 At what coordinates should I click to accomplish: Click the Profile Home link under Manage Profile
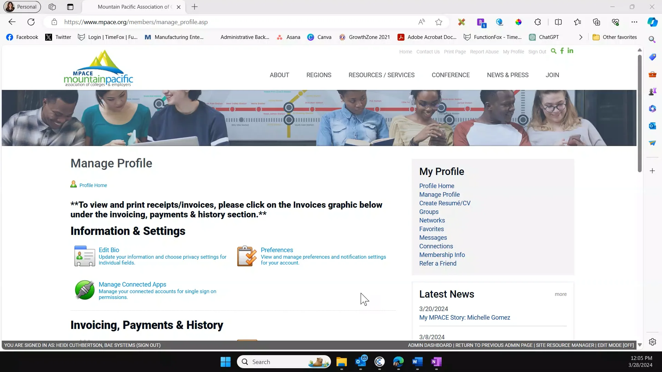click(93, 185)
